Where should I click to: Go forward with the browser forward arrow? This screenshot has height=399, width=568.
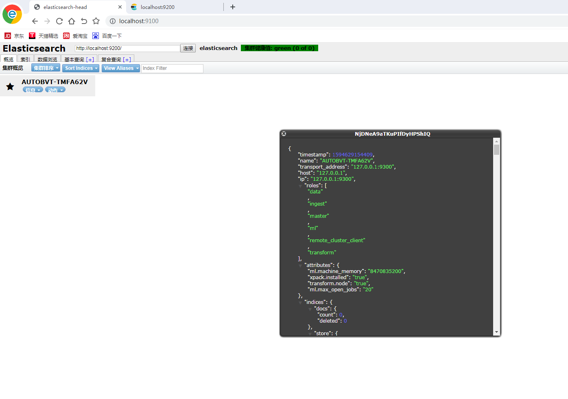(x=47, y=21)
